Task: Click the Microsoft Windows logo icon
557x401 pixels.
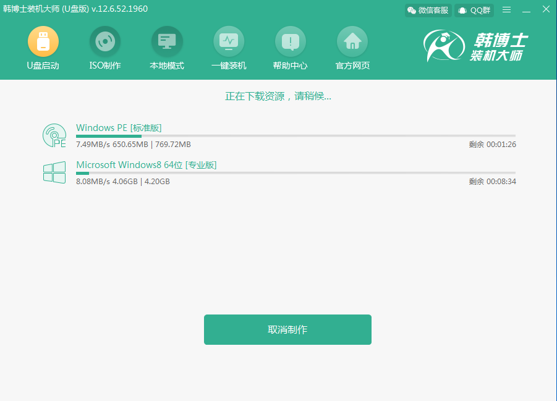Action: click(x=54, y=173)
